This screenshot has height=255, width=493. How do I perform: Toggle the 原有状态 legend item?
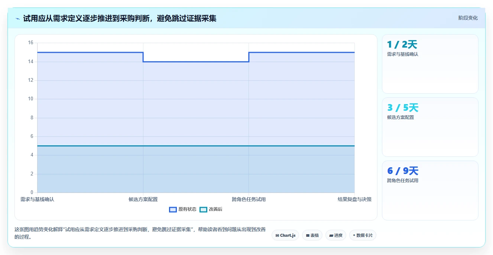(182, 209)
